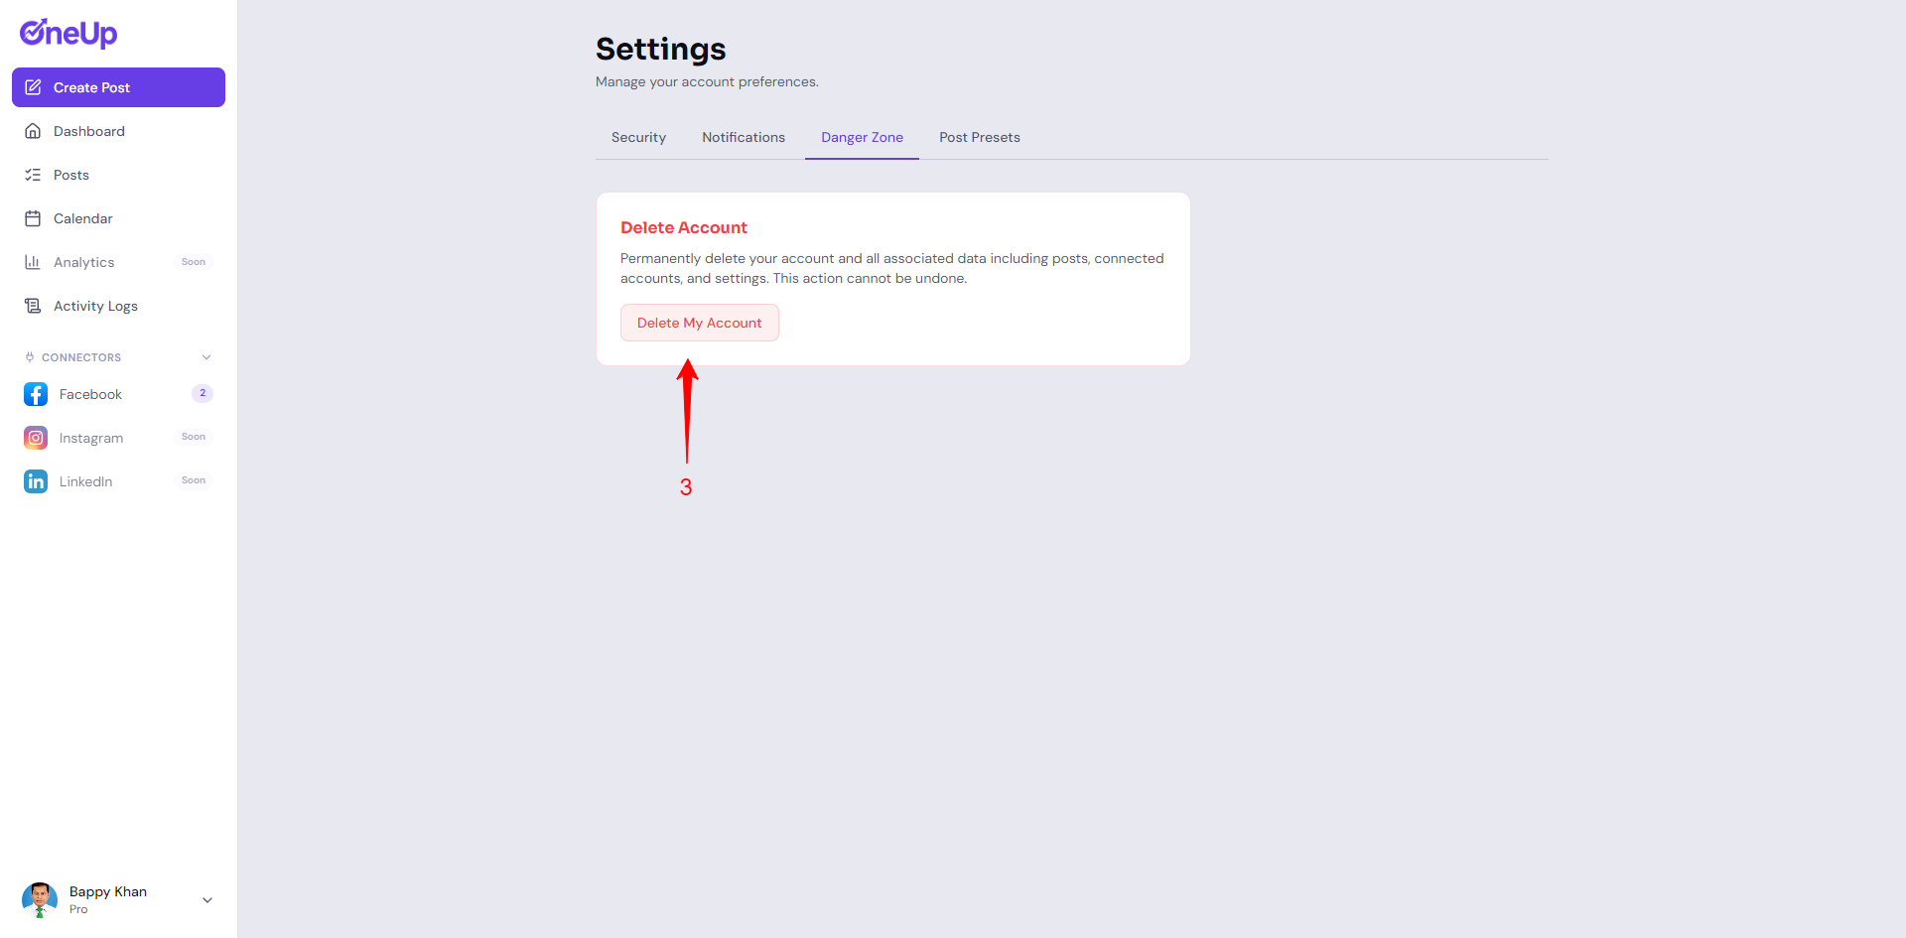Click Bappy Khan's profile avatar
This screenshot has width=1906, height=938.
40,900
